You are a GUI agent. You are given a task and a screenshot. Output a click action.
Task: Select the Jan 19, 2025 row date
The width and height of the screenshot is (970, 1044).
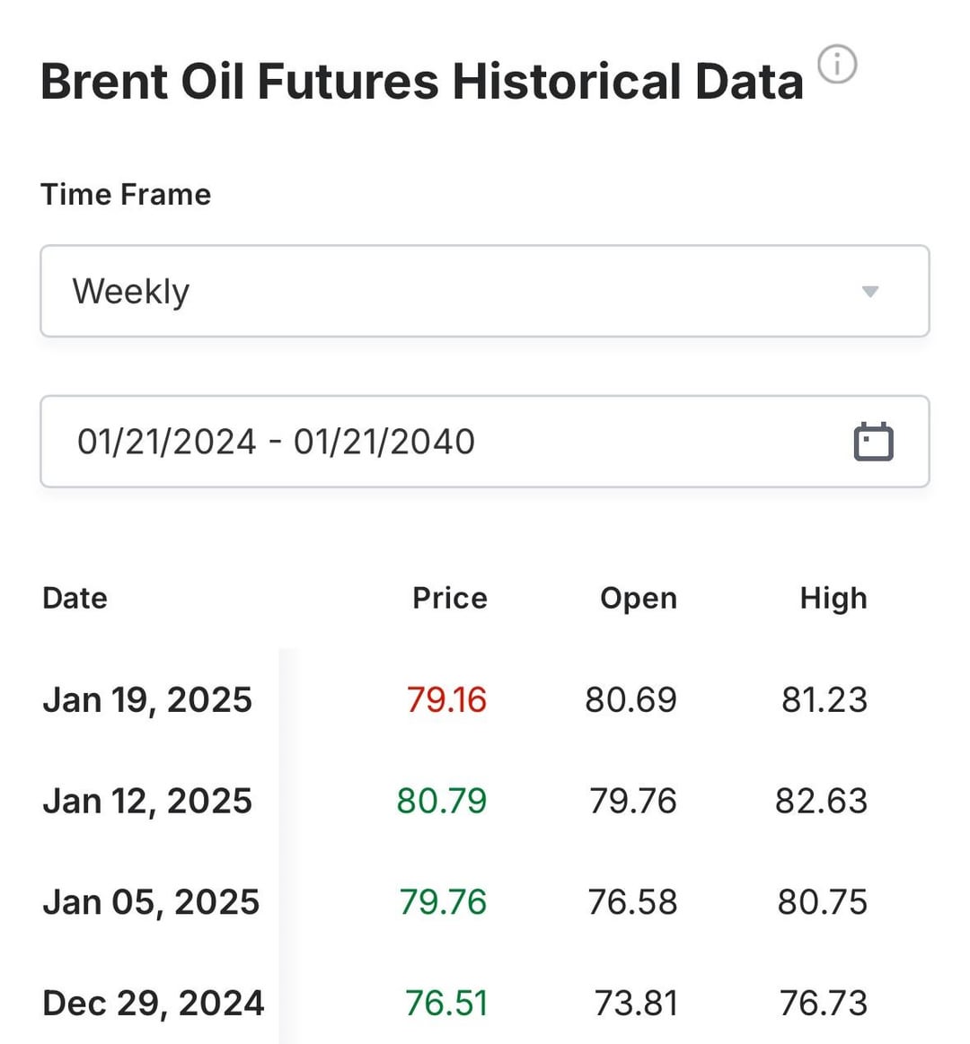[x=148, y=700]
